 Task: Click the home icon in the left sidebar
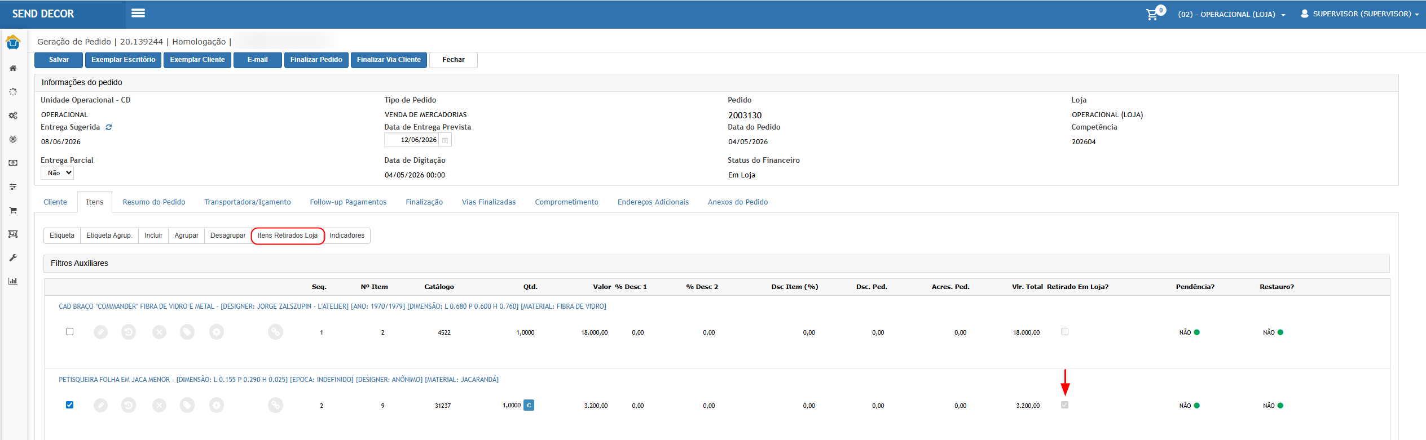point(13,68)
